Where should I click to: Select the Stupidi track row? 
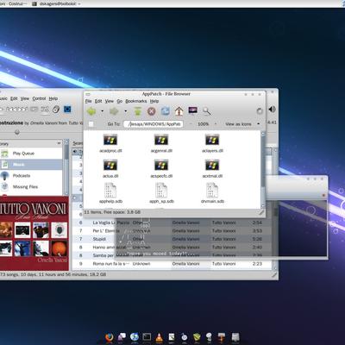pyautogui.click(x=172, y=239)
